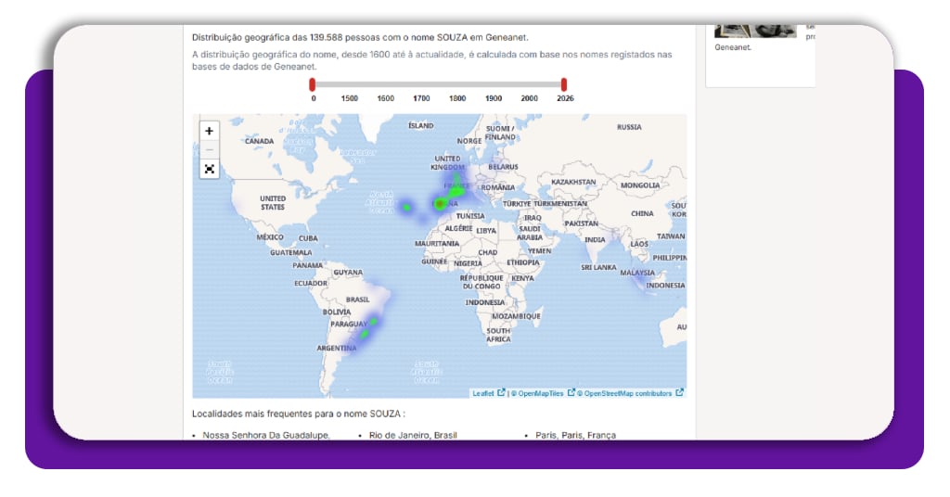Click the BRASIL label on the map
The width and height of the screenshot is (950, 497).
[357, 299]
